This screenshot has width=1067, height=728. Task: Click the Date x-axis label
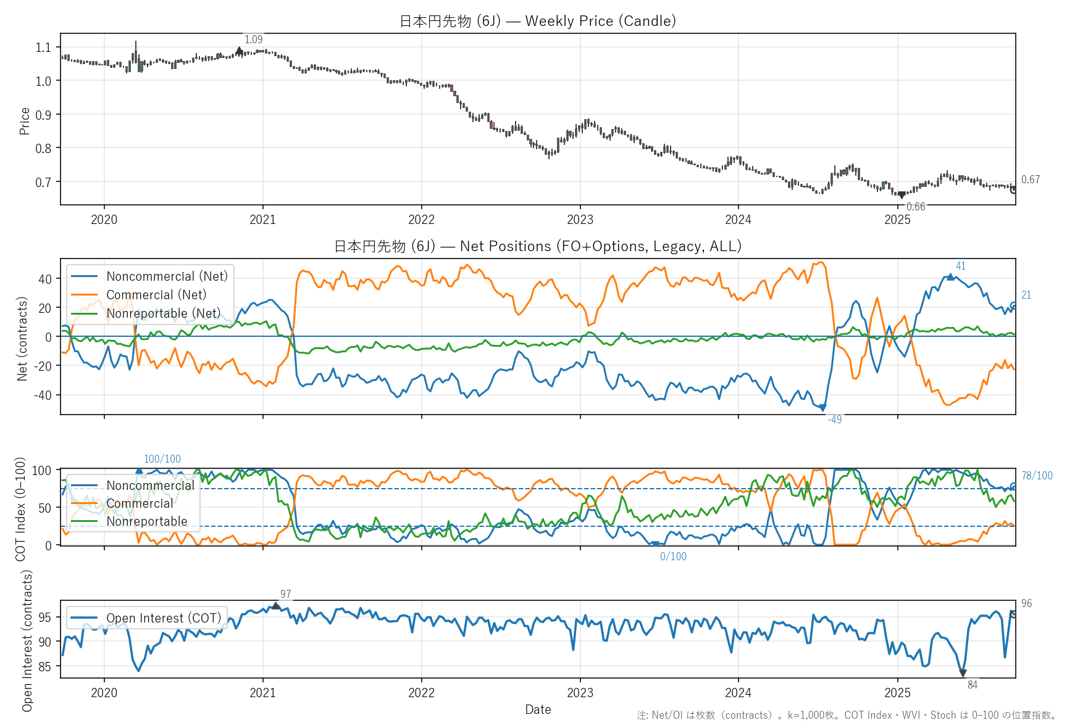(538, 709)
